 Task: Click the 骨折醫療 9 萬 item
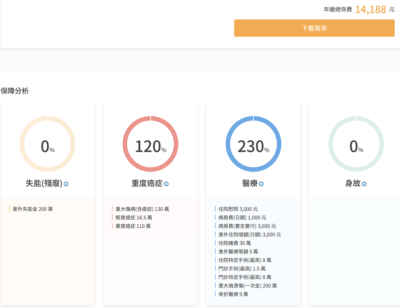tap(233, 294)
